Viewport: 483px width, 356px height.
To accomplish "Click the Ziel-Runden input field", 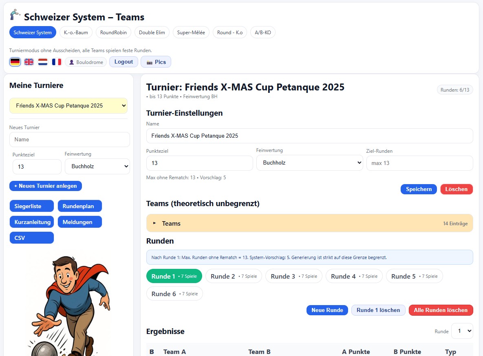I will coord(419,163).
